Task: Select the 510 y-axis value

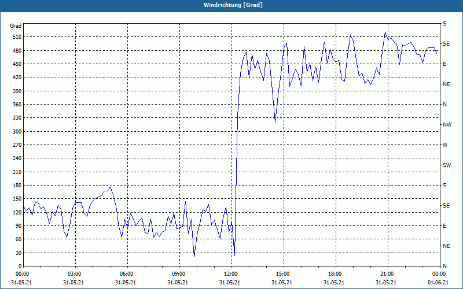Action: (x=17, y=37)
